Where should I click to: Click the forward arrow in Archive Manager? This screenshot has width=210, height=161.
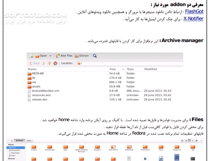click(44, 63)
